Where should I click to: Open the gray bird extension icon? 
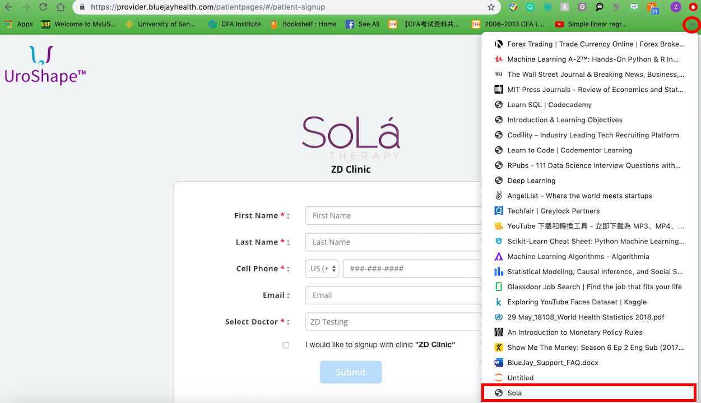pyautogui.click(x=617, y=7)
